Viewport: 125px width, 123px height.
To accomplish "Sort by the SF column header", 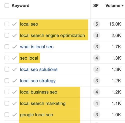I will [x=96, y=6].
